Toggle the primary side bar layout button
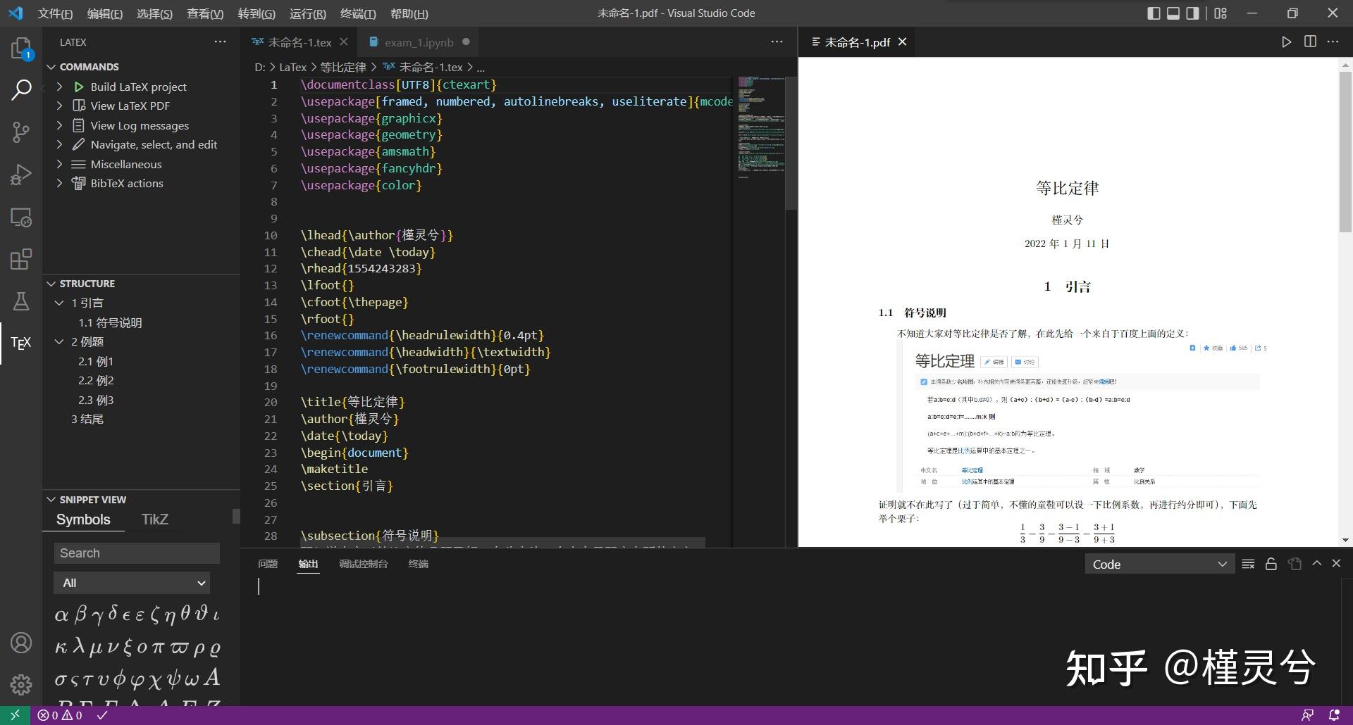 [1154, 13]
